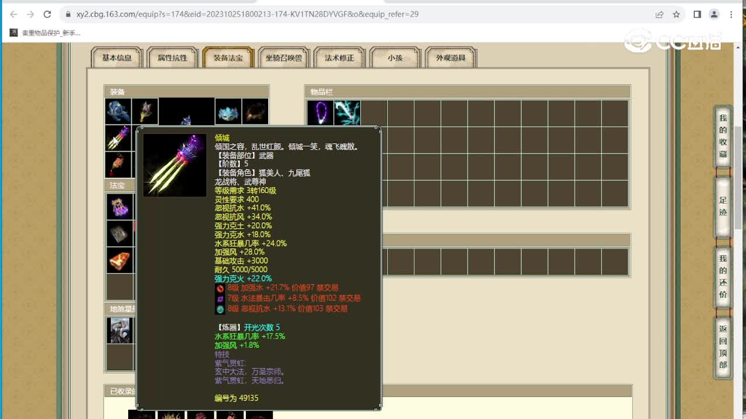Click the 基础攻击 +3000 line
This screenshot has height=419, width=746.
pos(241,261)
